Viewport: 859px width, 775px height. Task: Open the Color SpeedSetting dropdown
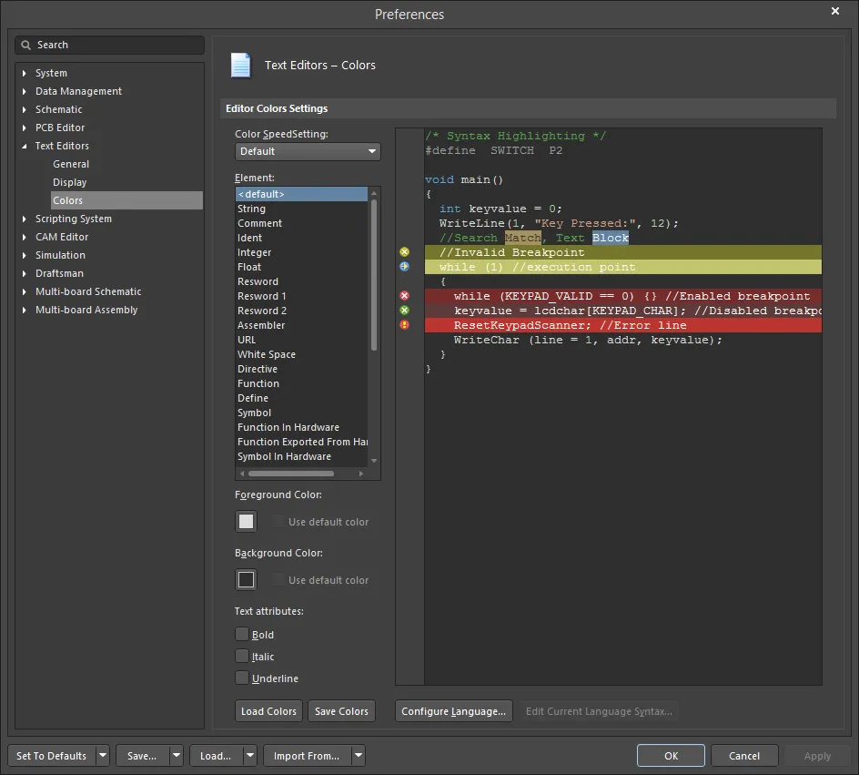(x=308, y=151)
